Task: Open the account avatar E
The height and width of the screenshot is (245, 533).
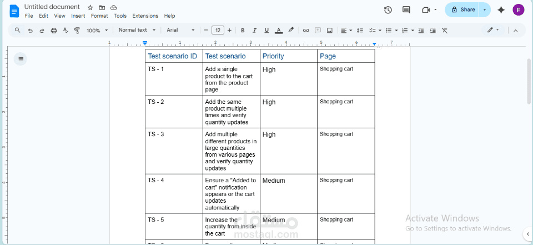Action: pyautogui.click(x=519, y=10)
